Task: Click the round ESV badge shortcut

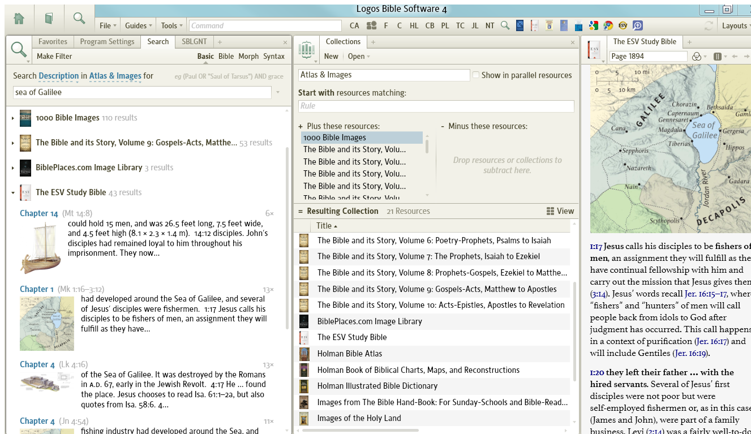Action: (x=623, y=25)
